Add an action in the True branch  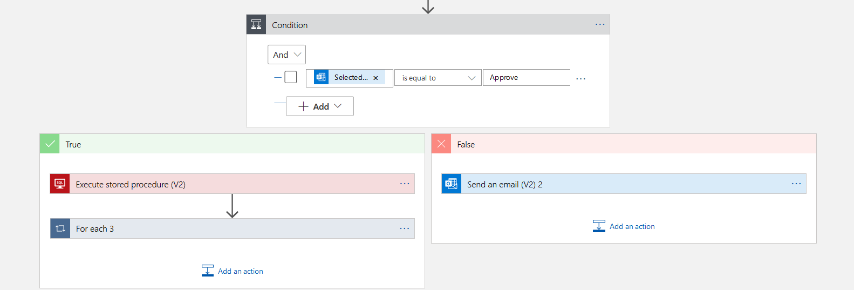[233, 271]
